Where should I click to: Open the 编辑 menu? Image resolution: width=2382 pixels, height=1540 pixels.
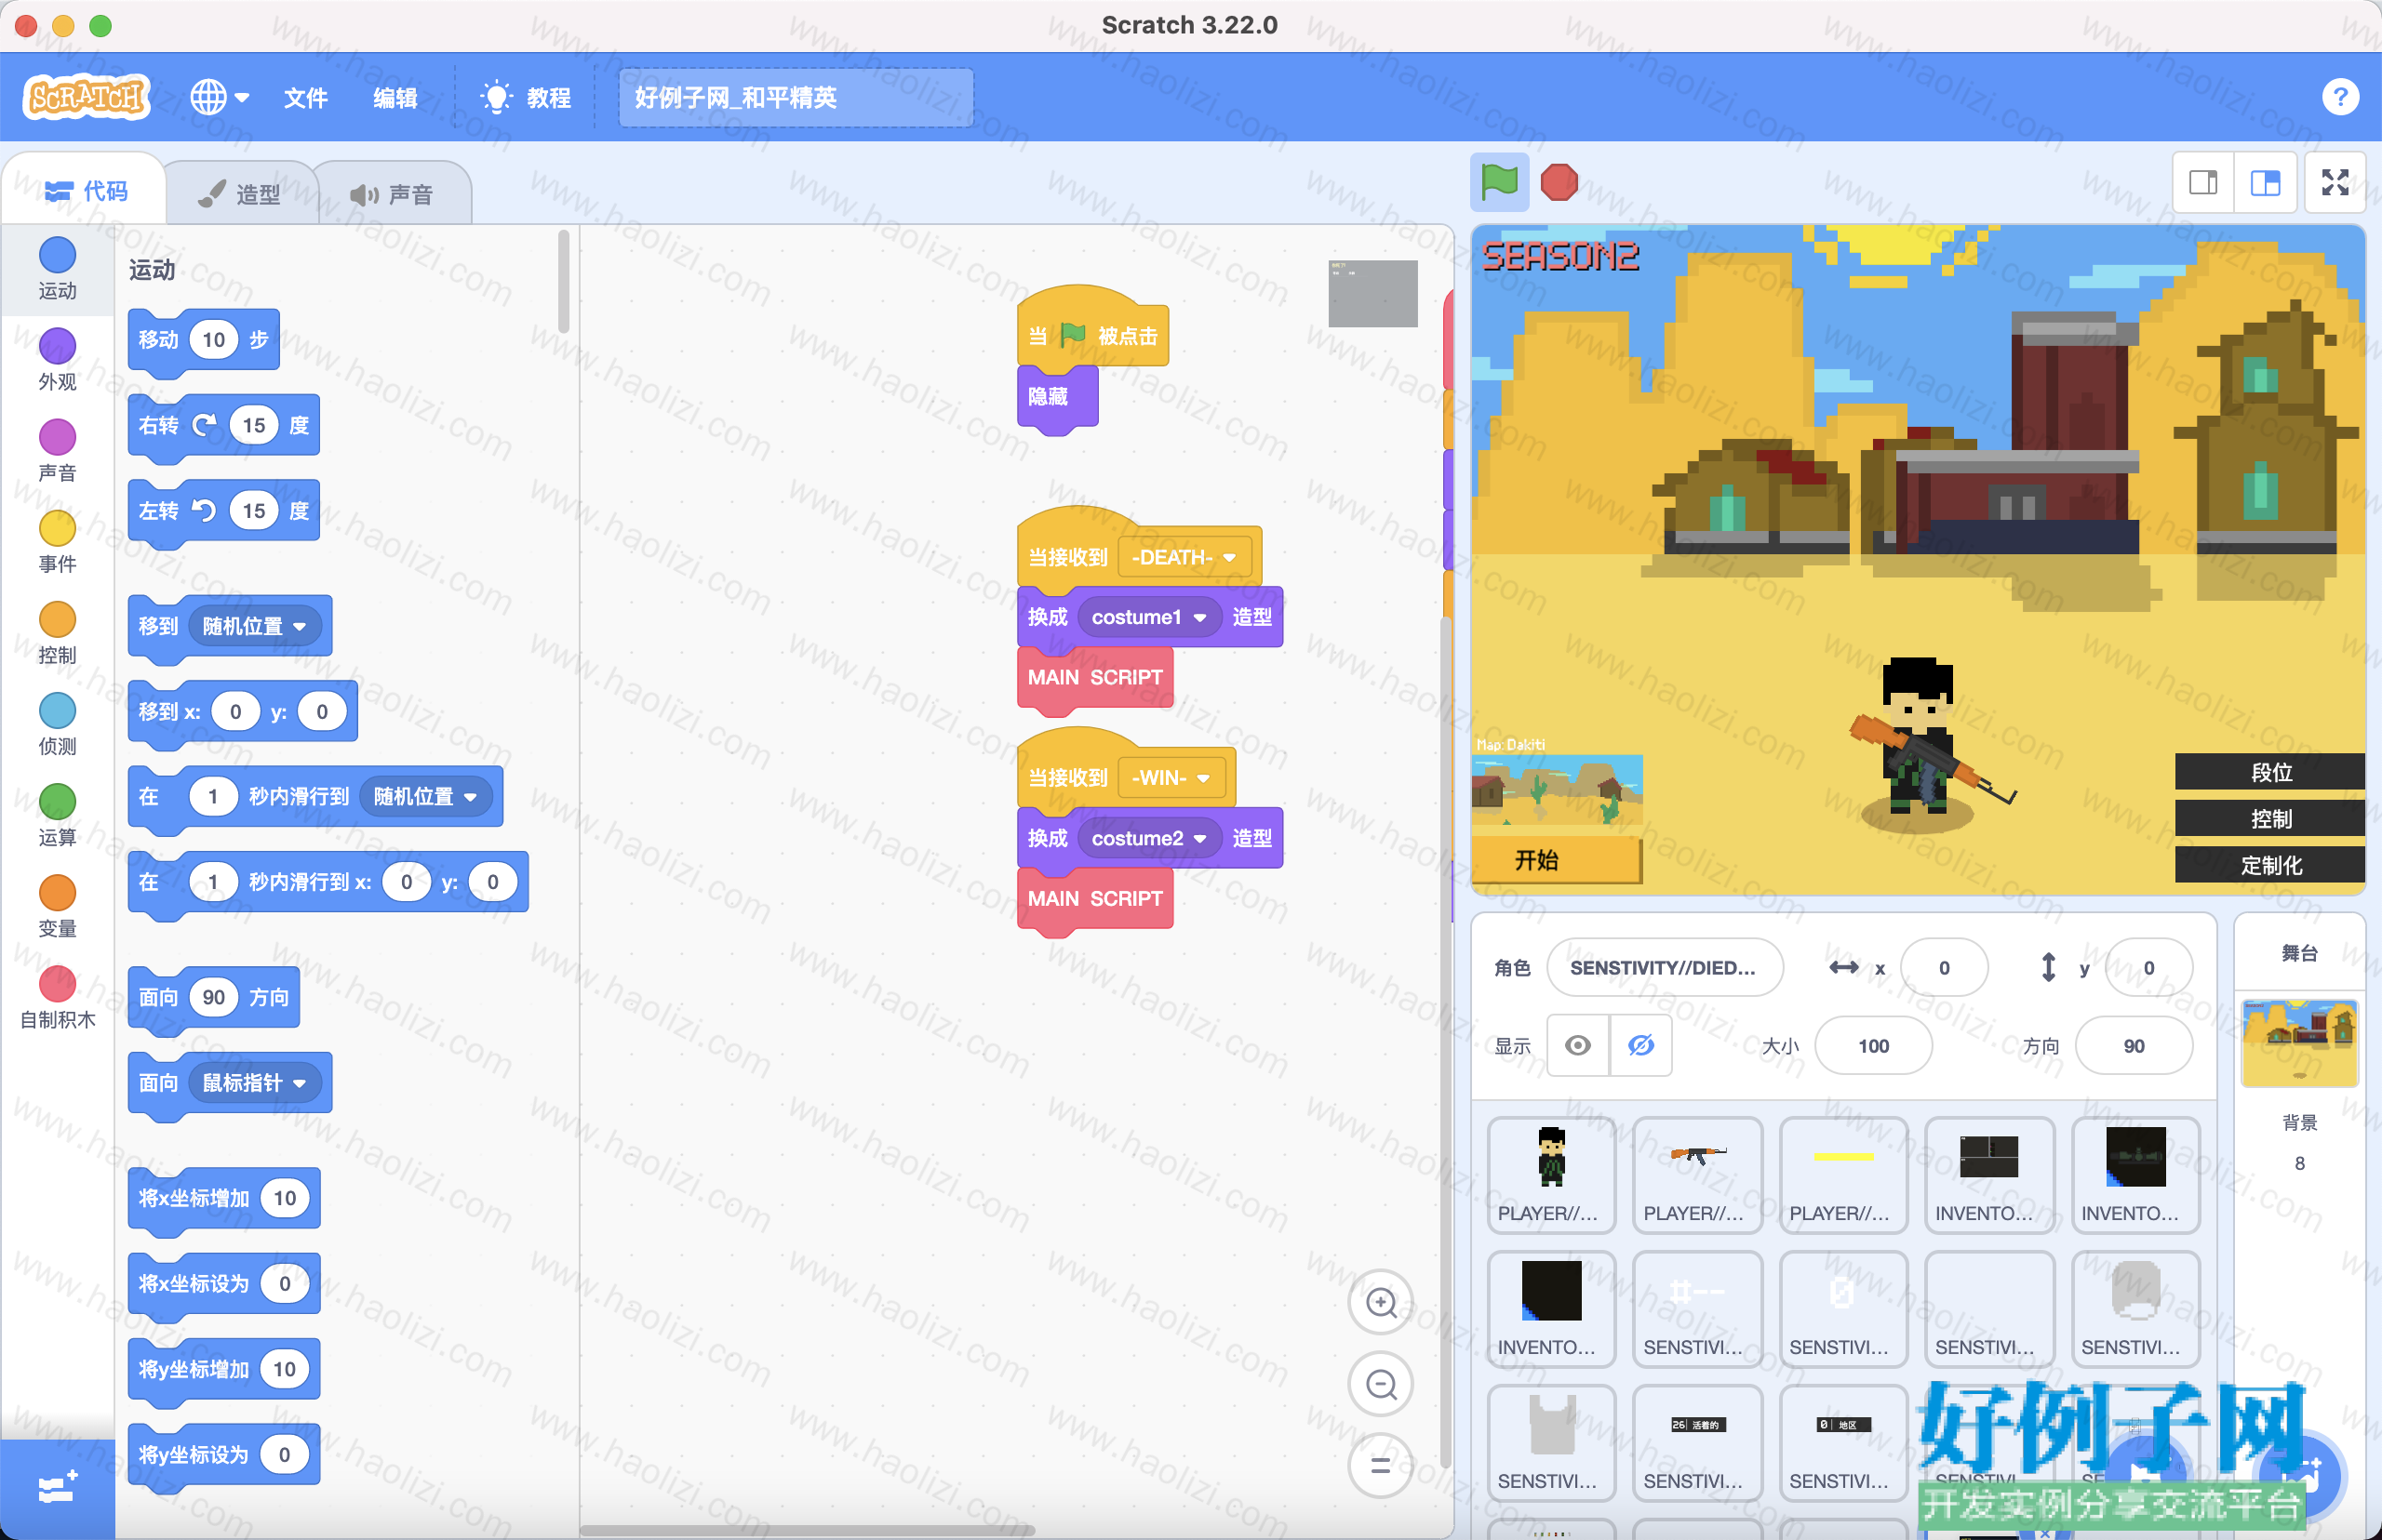(395, 97)
